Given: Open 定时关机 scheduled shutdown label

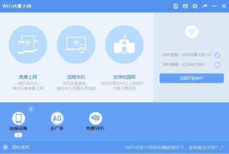Looking at the screenshot, I should pos(21,147).
